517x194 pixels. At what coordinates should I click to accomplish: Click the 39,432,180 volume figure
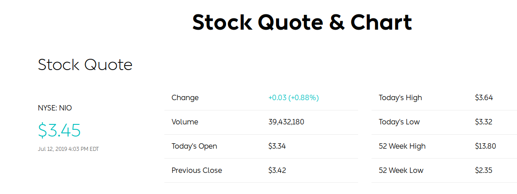286,122
